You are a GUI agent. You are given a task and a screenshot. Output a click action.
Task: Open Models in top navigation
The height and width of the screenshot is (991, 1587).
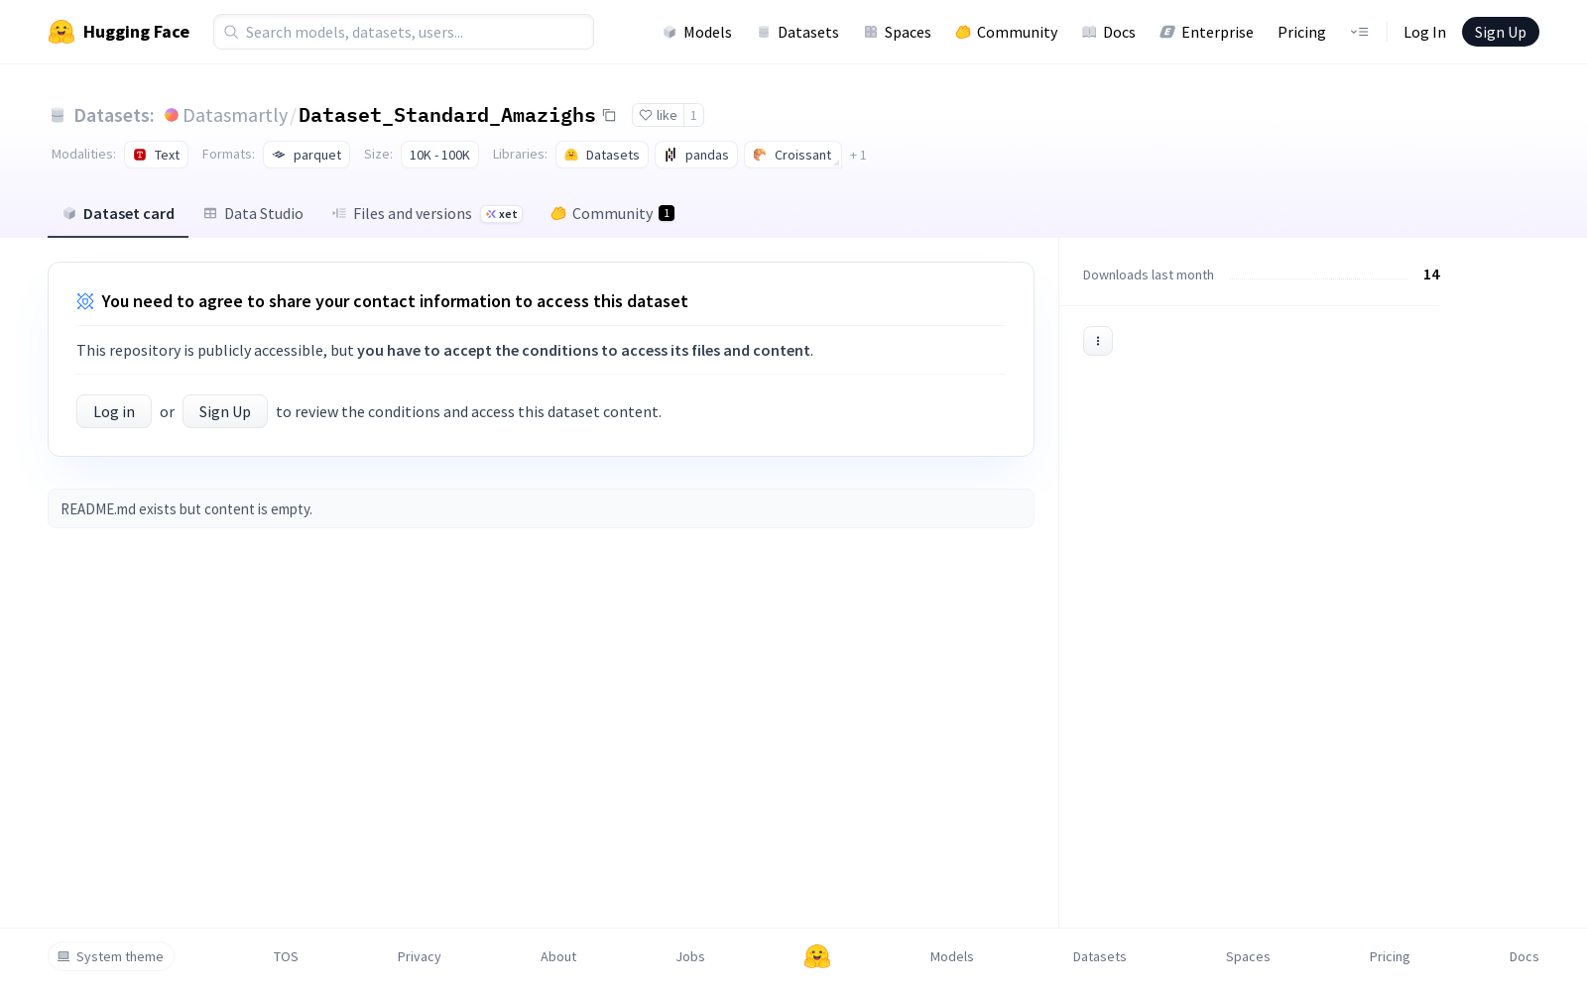tap(697, 32)
